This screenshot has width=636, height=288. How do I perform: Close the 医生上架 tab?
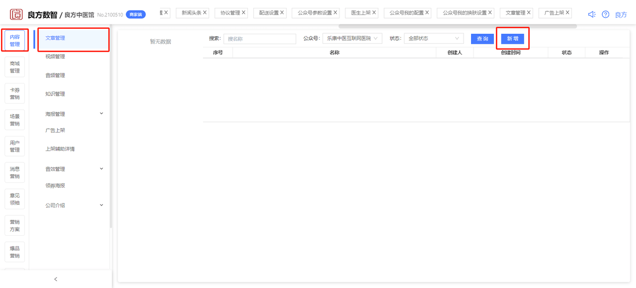tap(374, 12)
